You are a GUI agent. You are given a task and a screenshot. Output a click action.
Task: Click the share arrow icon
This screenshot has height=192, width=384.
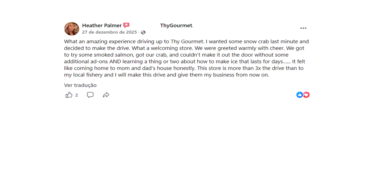point(106,95)
